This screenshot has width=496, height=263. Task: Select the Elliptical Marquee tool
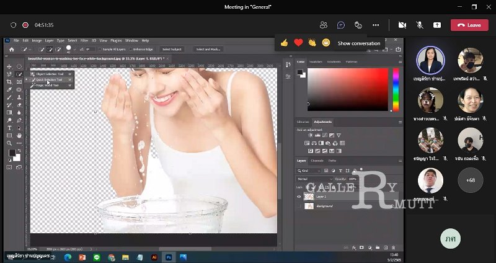click(19, 66)
